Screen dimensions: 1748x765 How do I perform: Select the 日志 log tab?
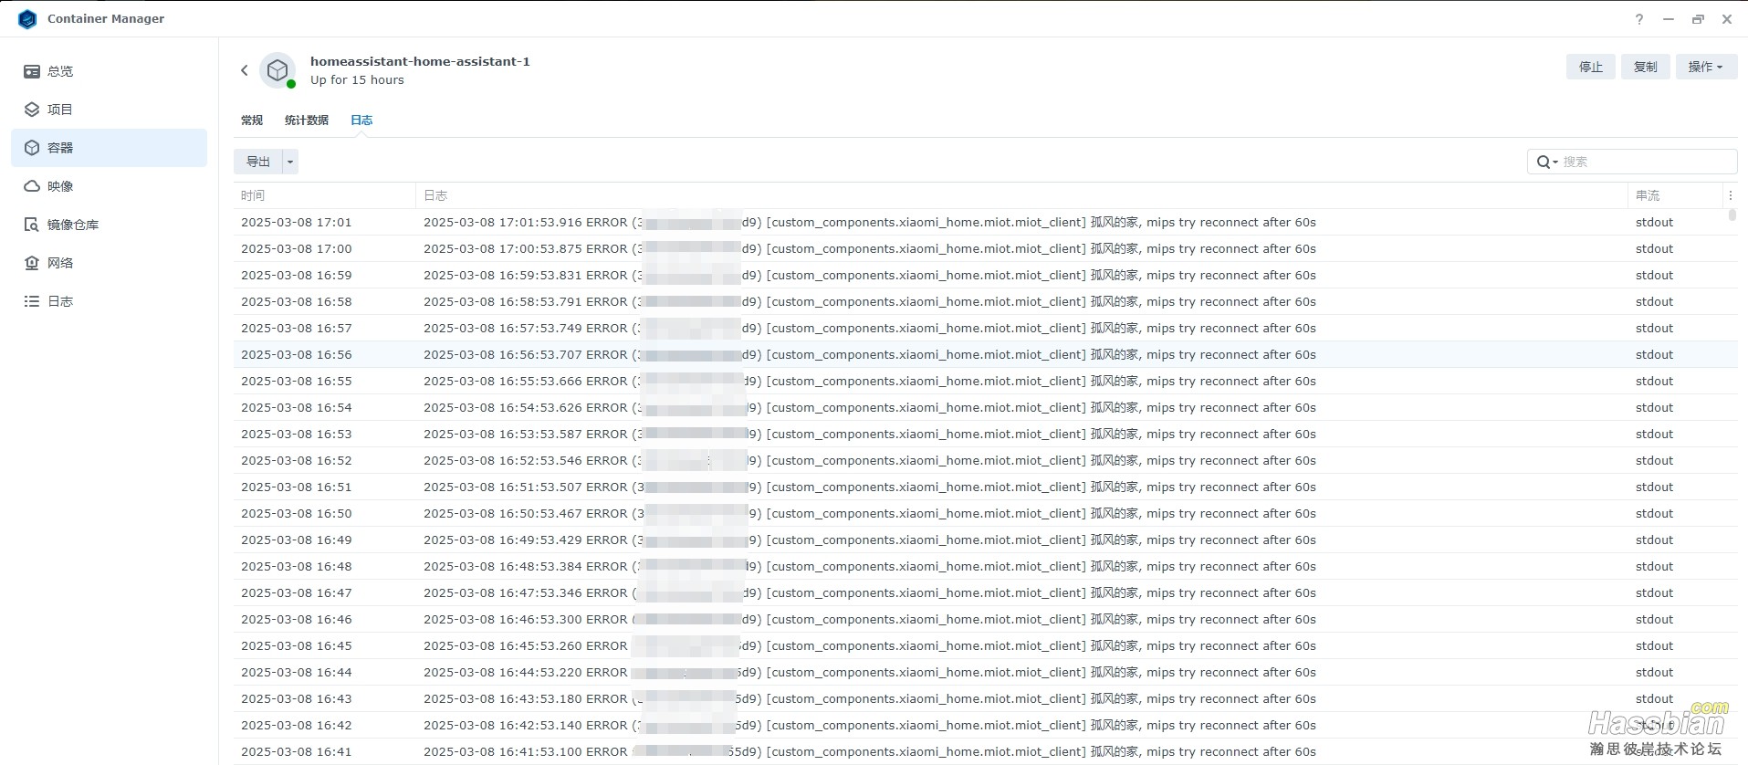pos(361,121)
